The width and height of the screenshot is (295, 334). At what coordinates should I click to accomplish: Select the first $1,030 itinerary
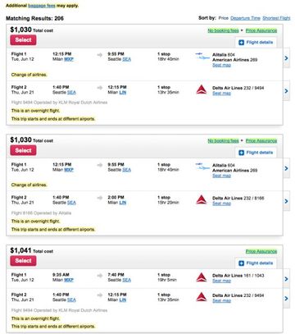pyautogui.click(x=23, y=40)
